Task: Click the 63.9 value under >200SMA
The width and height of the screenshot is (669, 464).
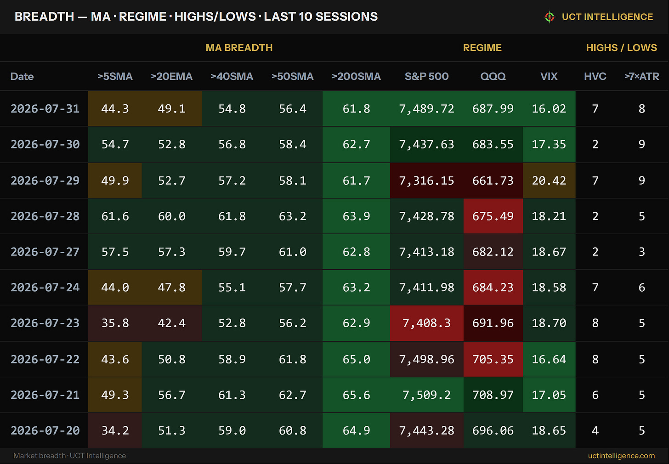Action: 357,216
